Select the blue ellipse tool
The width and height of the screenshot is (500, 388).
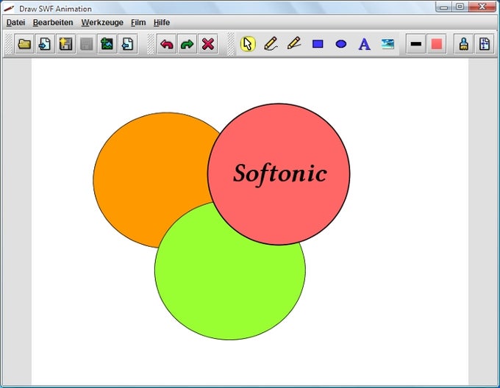pyautogui.click(x=341, y=44)
